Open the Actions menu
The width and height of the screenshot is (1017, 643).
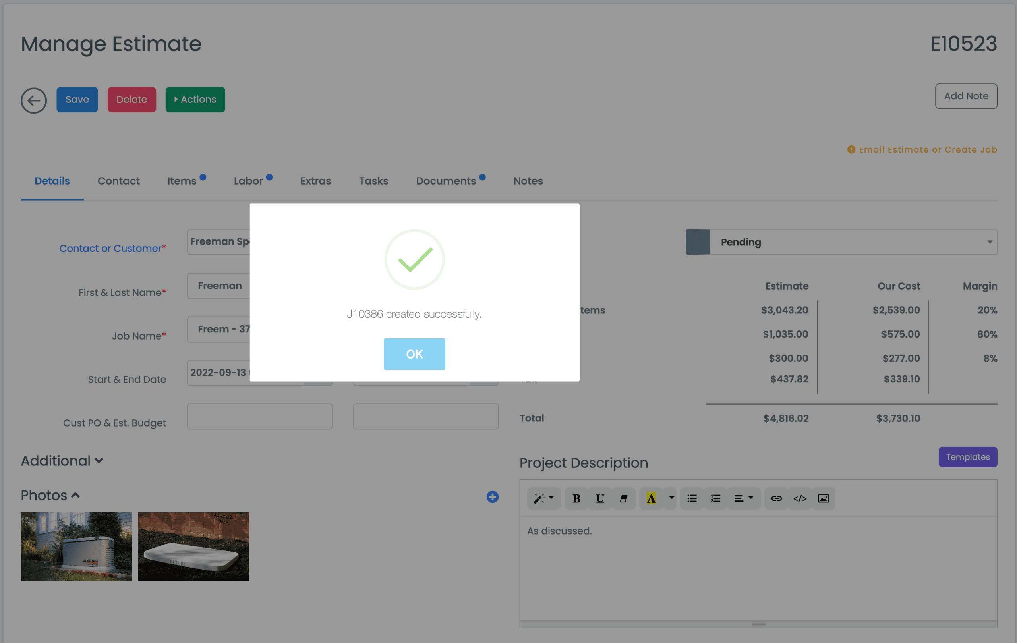tap(195, 100)
